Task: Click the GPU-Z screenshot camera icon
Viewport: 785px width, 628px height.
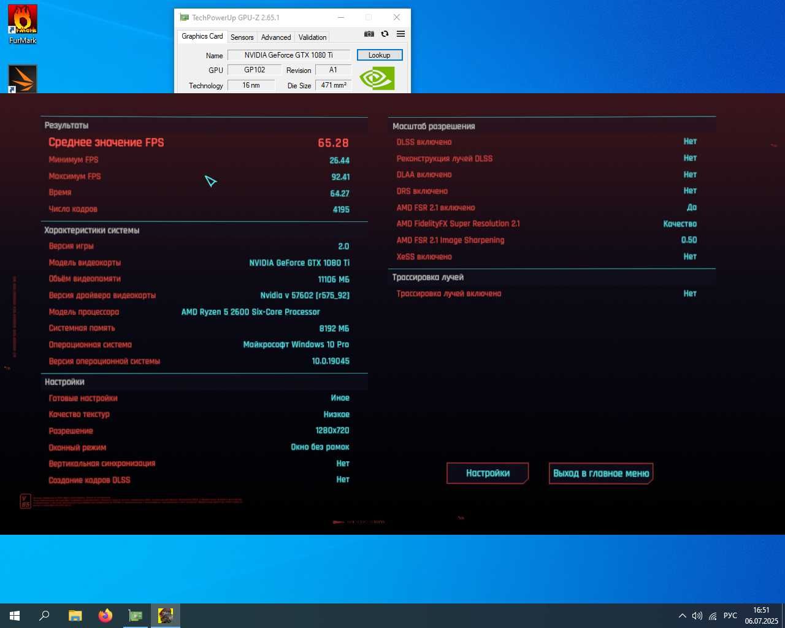Action: tap(369, 34)
